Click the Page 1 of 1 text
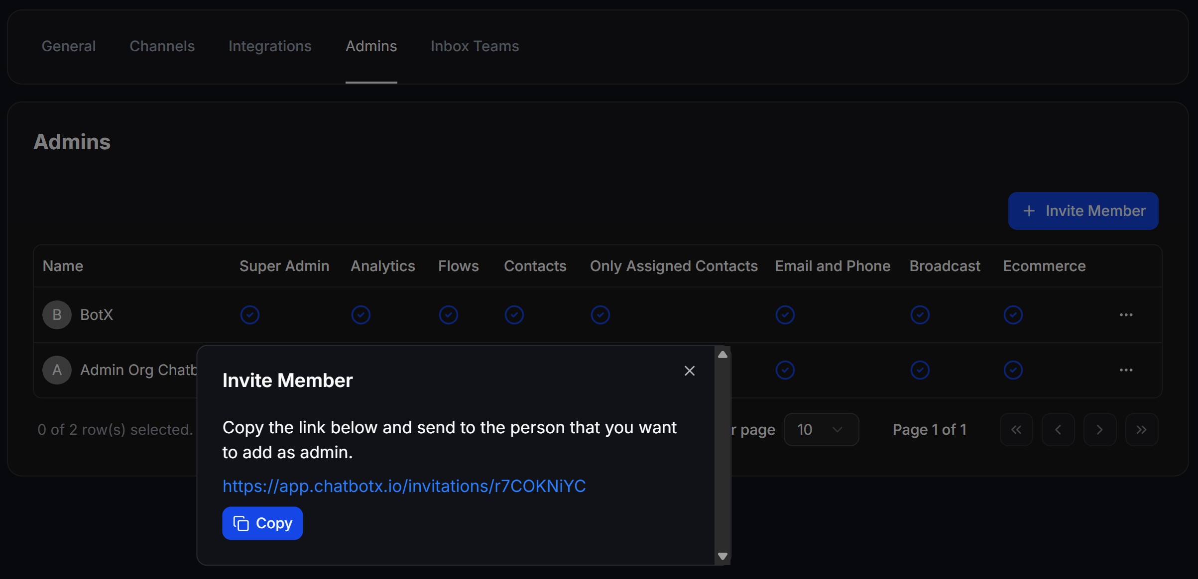This screenshot has height=579, width=1198. point(929,429)
